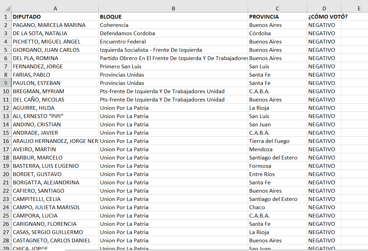Click the Primero San Luis cell
368x251 pixels.
point(173,66)
